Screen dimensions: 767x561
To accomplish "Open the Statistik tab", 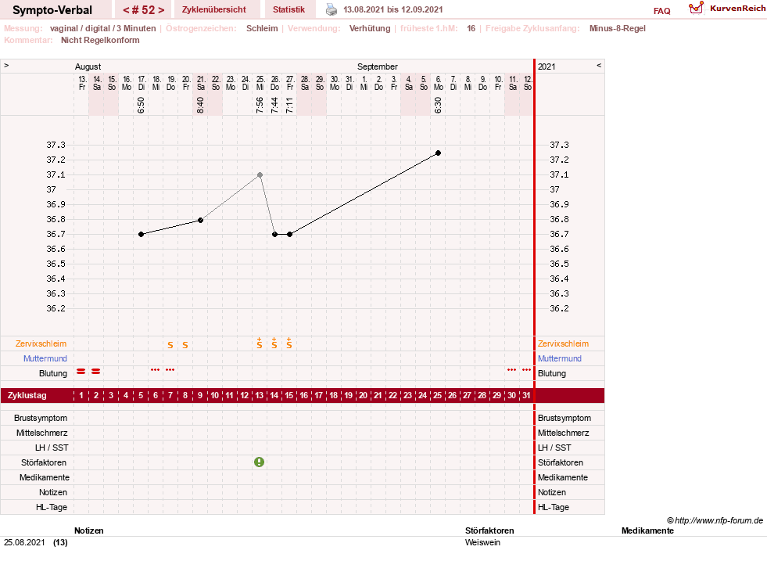I will click(x=289, y=9).
